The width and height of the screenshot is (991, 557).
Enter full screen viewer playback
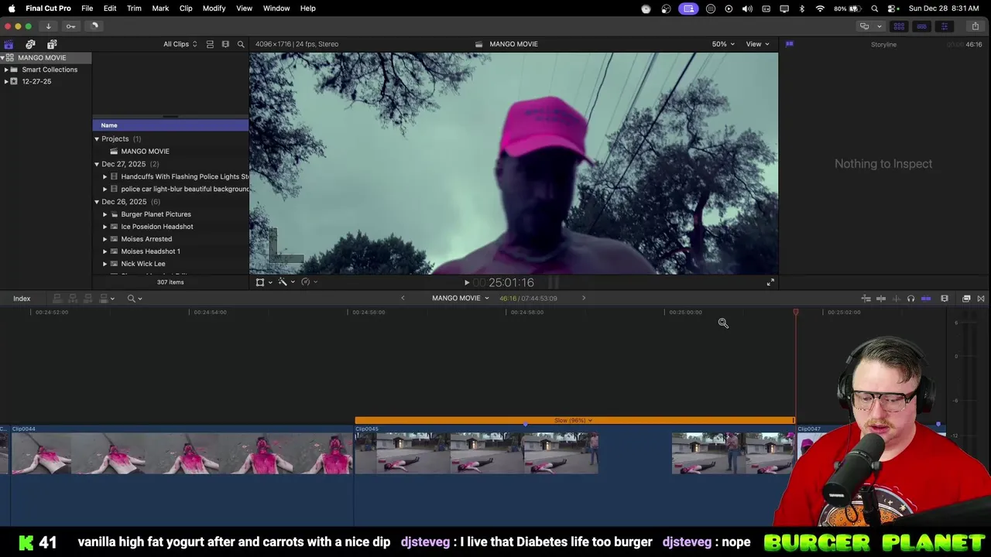[770, 282]
